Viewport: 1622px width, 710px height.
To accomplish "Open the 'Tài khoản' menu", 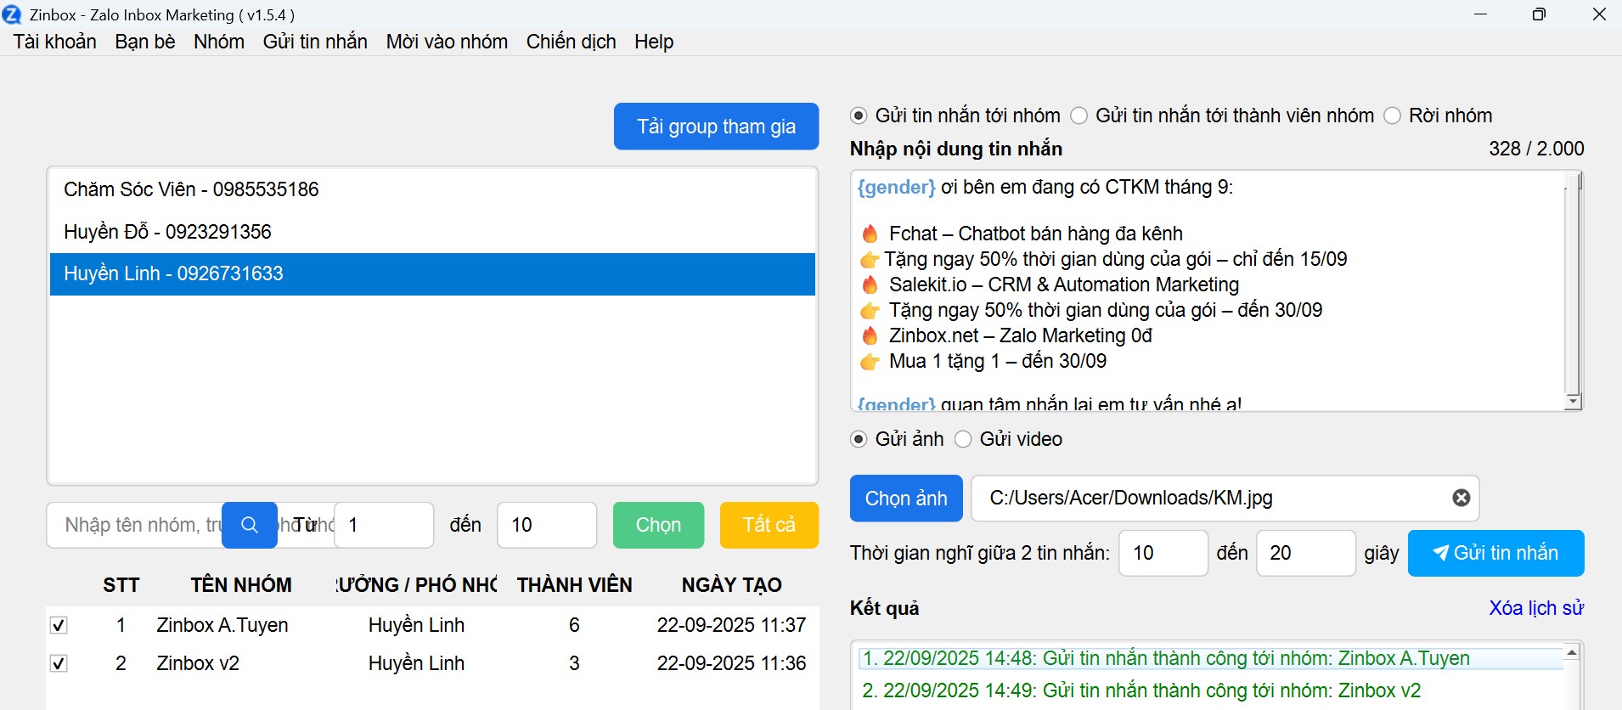I will [54, 42].
